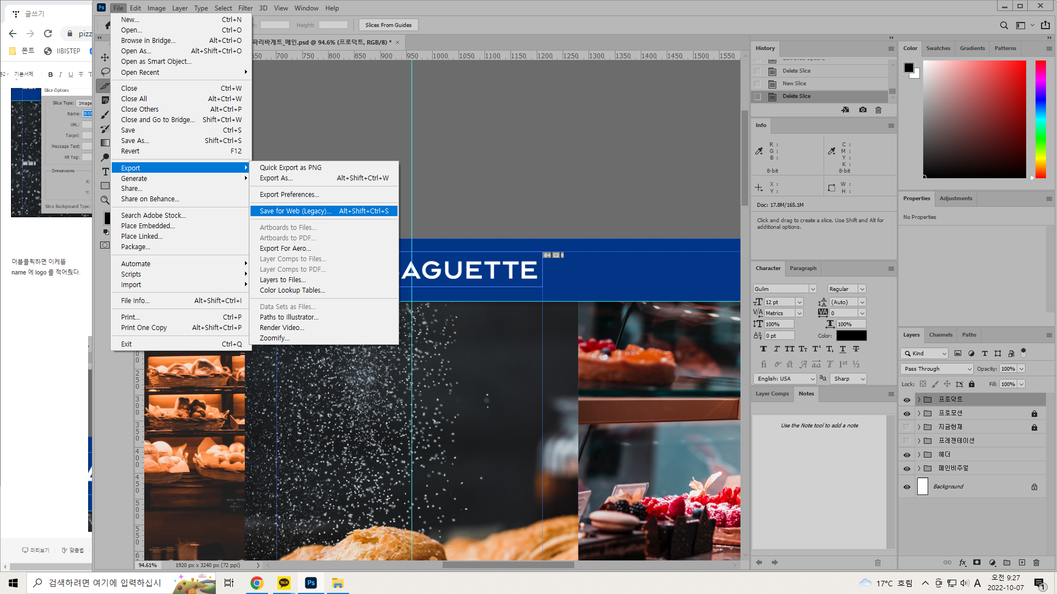Create new document from current history state

[845, 110]
